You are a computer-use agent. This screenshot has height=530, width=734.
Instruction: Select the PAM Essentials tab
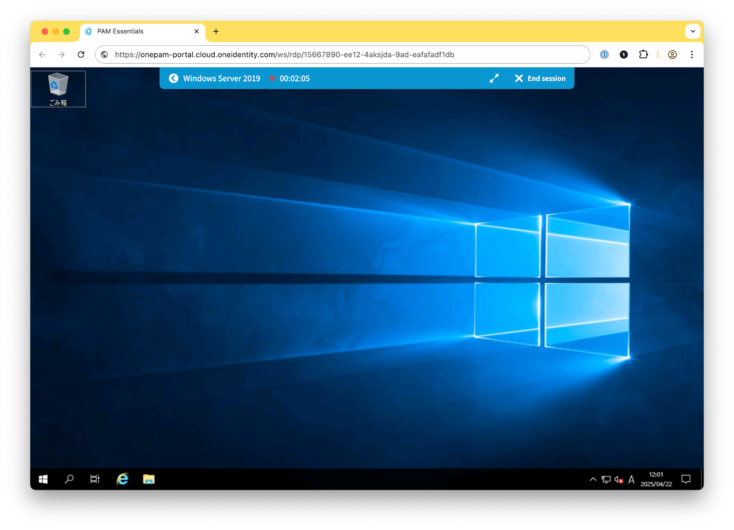142,31
